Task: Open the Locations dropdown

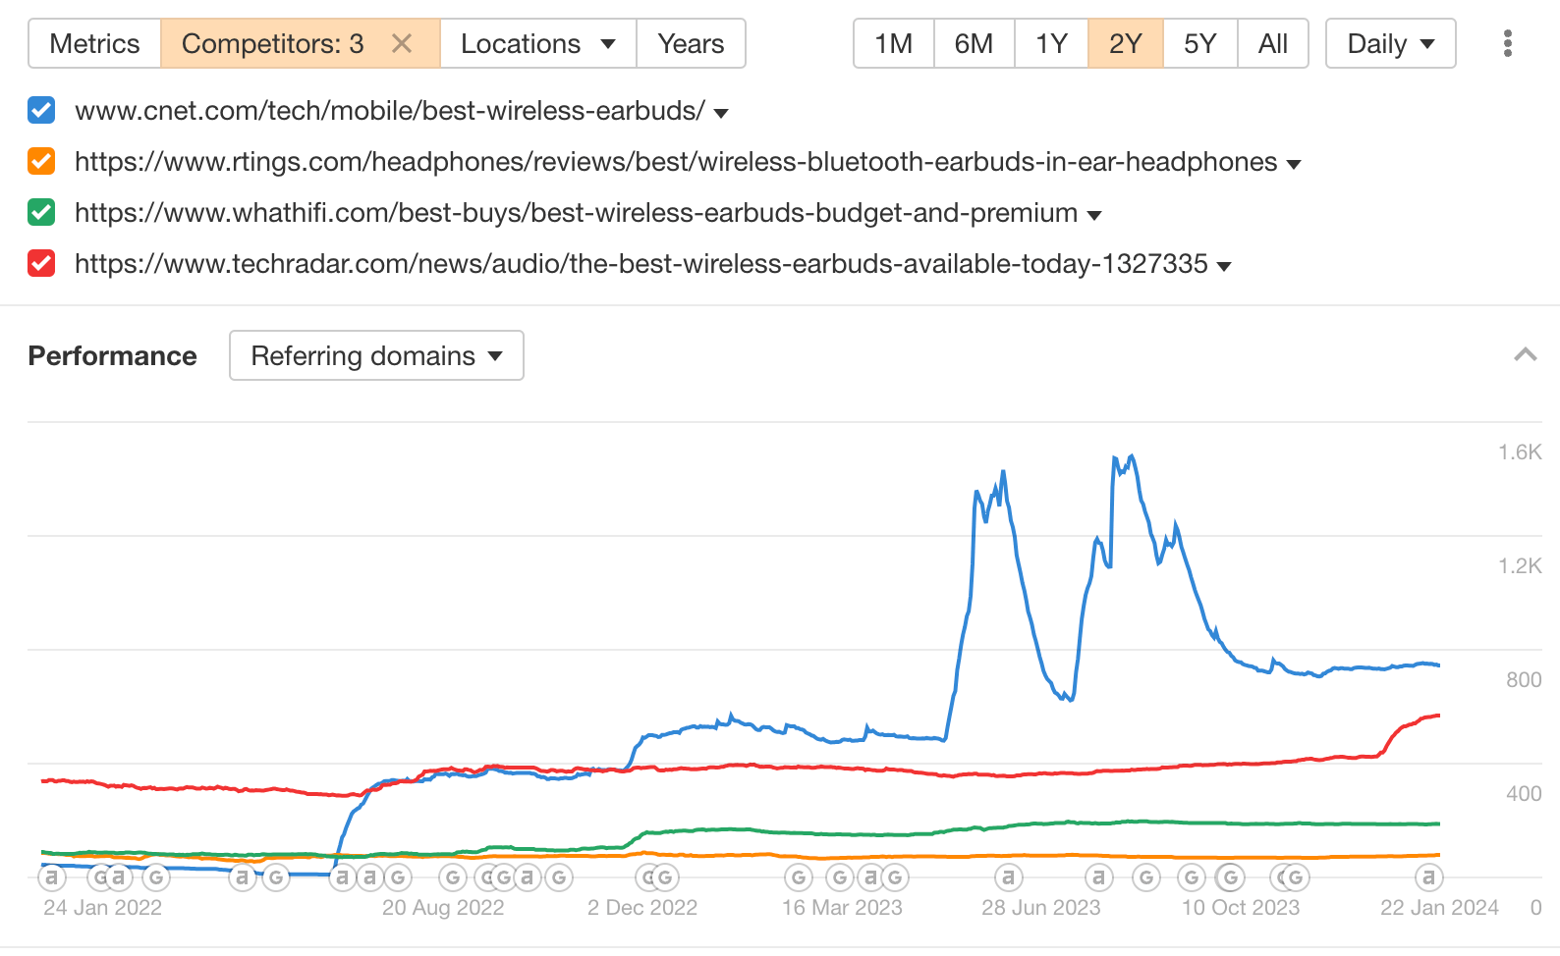Action: pos(538,44)
